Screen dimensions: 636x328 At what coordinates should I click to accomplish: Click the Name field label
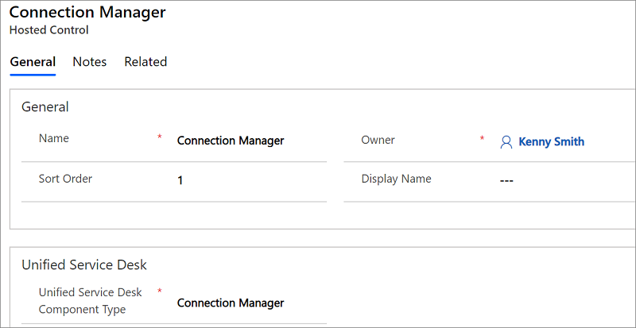point(54,139)
